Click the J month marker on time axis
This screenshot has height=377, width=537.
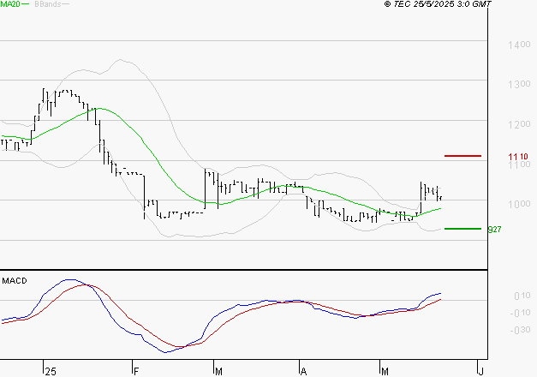tap(481, 372)
